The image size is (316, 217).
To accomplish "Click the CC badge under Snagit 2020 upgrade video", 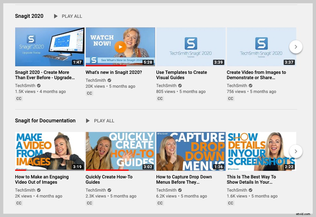I will tap(19, 98).
